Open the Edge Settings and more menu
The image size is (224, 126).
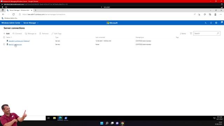tap(221, 14)
